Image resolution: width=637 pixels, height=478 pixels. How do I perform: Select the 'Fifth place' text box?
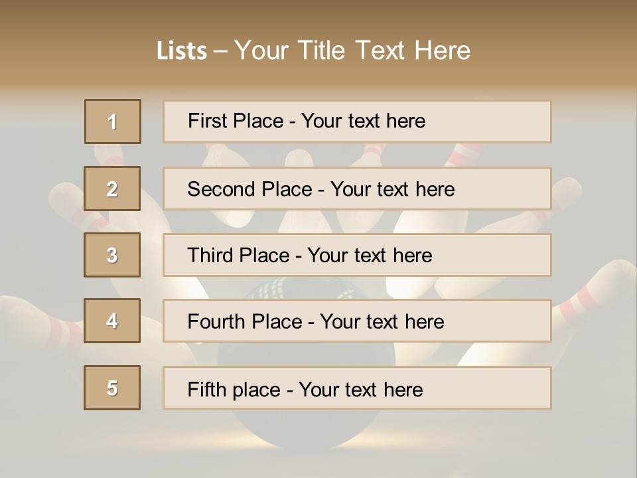point(357,388)
